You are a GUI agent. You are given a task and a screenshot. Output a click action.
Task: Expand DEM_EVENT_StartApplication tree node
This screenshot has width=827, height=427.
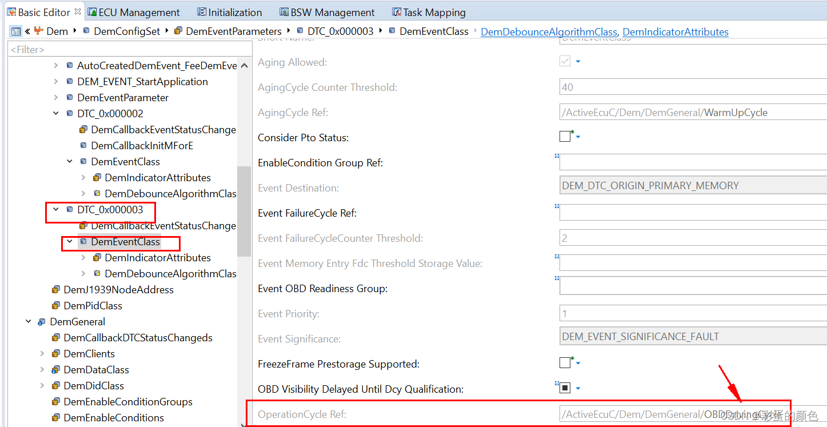56,82
